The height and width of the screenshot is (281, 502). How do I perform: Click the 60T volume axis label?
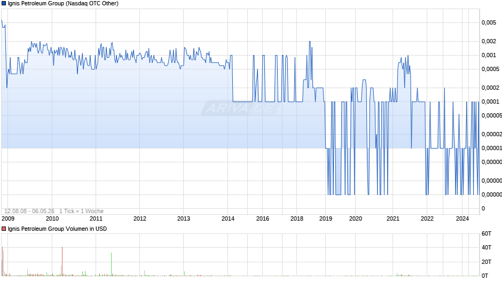coord(487,233)
